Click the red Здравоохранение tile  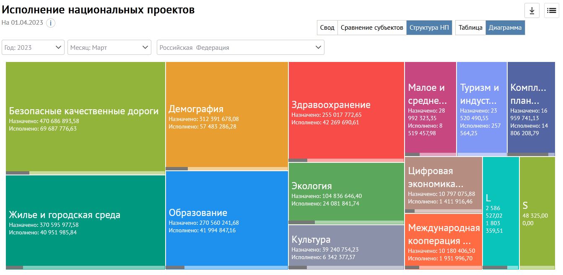pos(346,111)
